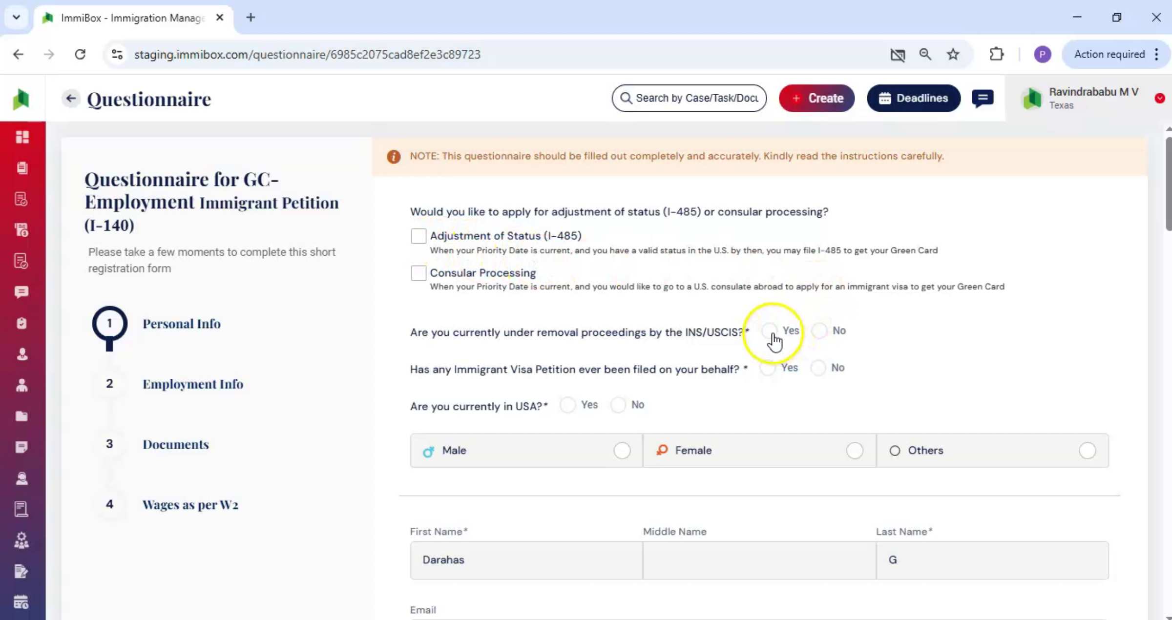Open the invoice dollar sidebar icon

pyautogui.click(x=22, y=230)
